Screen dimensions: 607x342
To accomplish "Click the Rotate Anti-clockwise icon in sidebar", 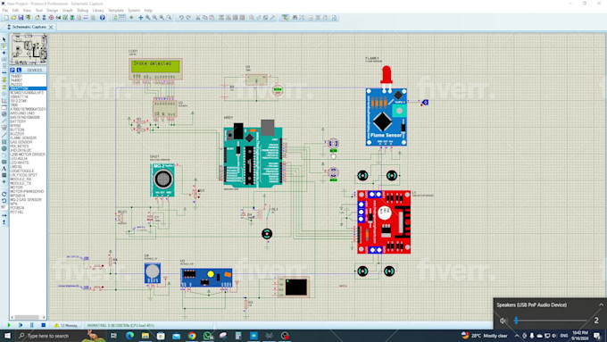I will tap(4, 201).
